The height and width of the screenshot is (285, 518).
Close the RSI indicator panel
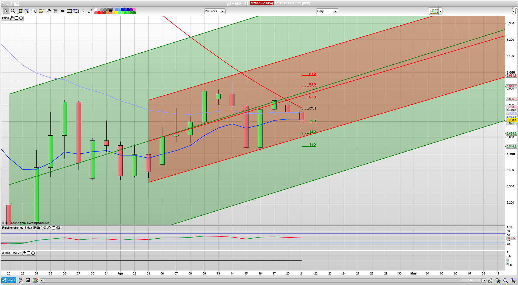[58, 228]
